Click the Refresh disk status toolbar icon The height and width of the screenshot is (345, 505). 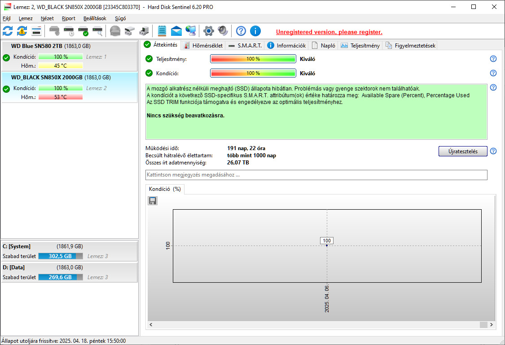tap(8, 31)
